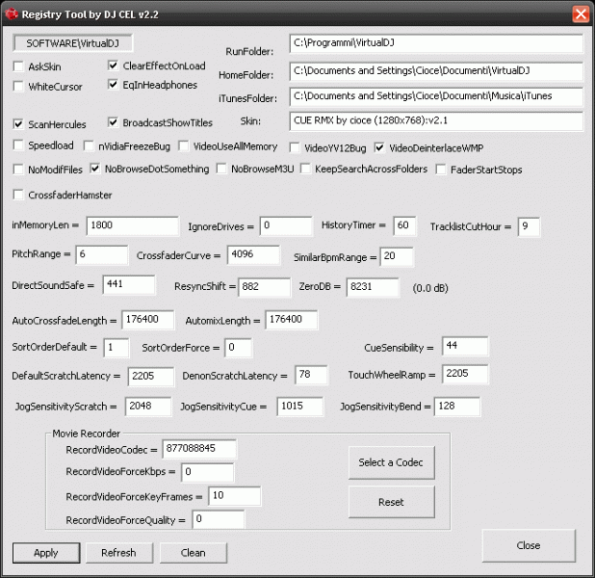
Task: Refresh the registry values
Action: (119, 553)
